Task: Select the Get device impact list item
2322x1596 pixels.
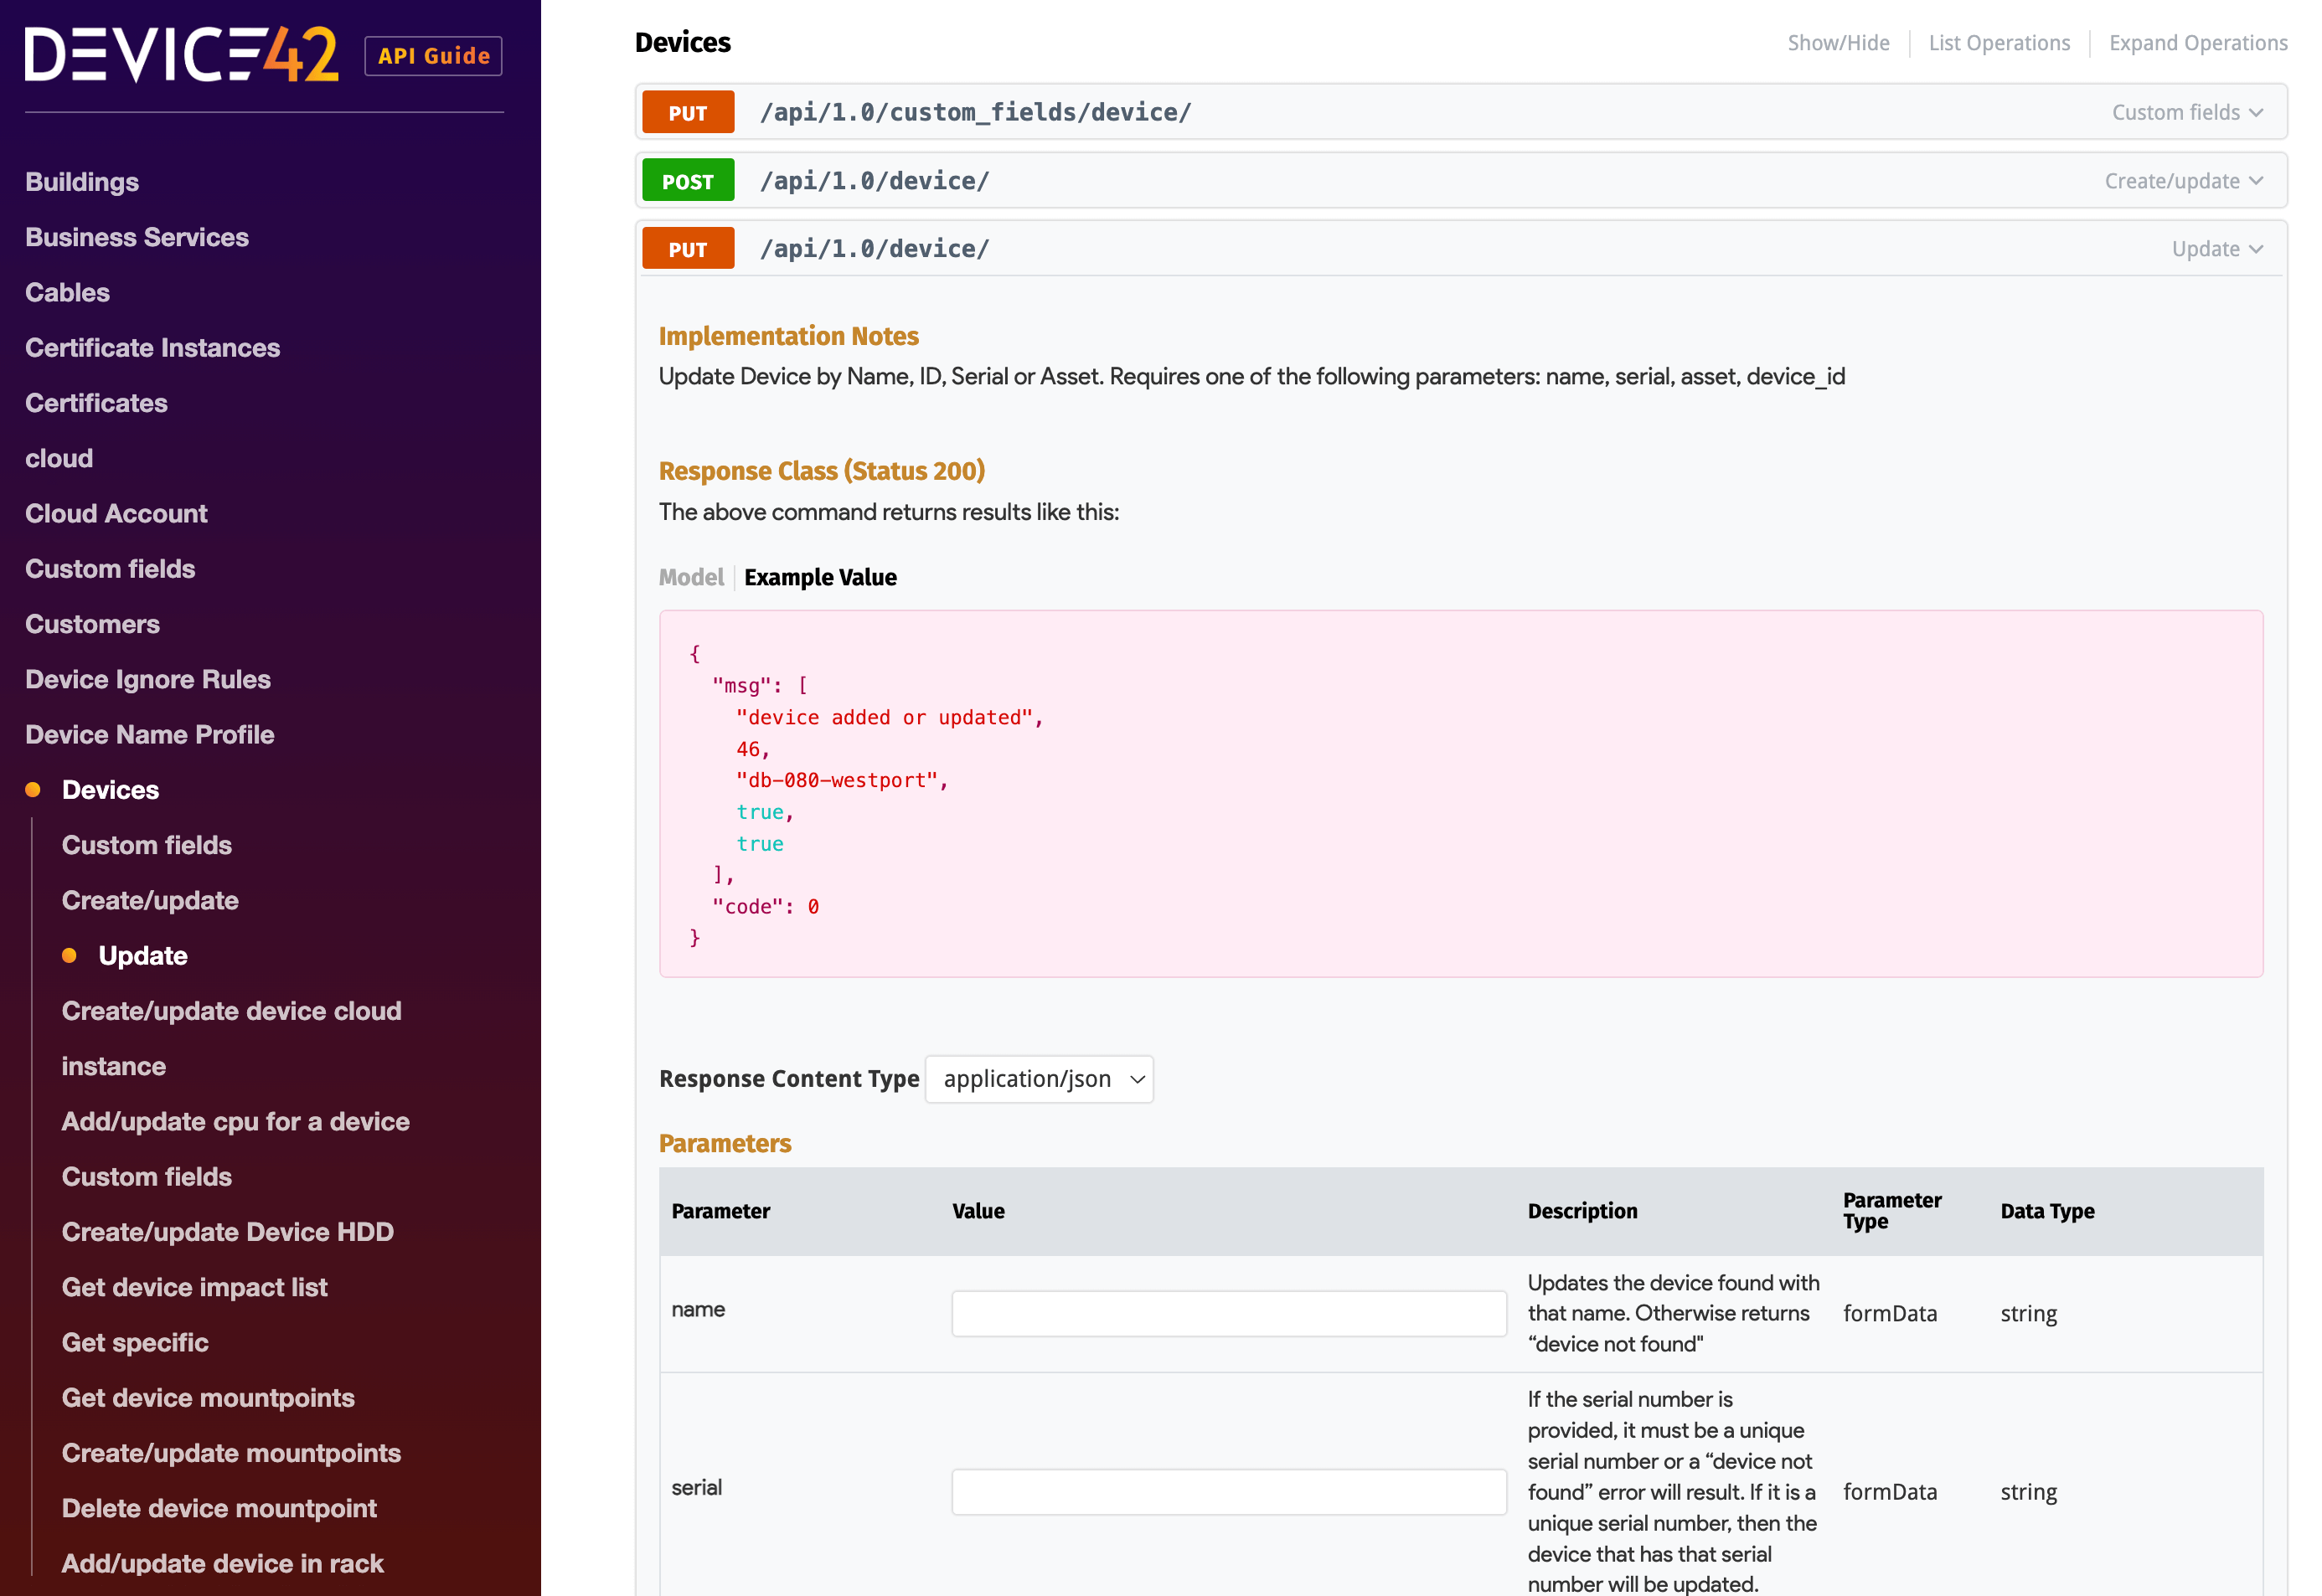Action: (x=195, y=1287)
